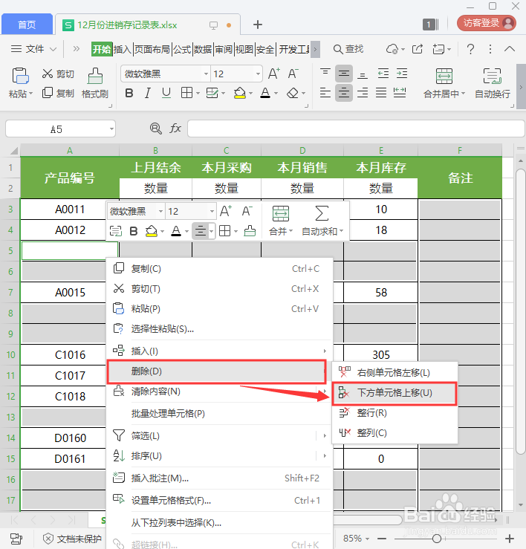
Task: Click the ribbon borders icon
Action: point(186,93)
